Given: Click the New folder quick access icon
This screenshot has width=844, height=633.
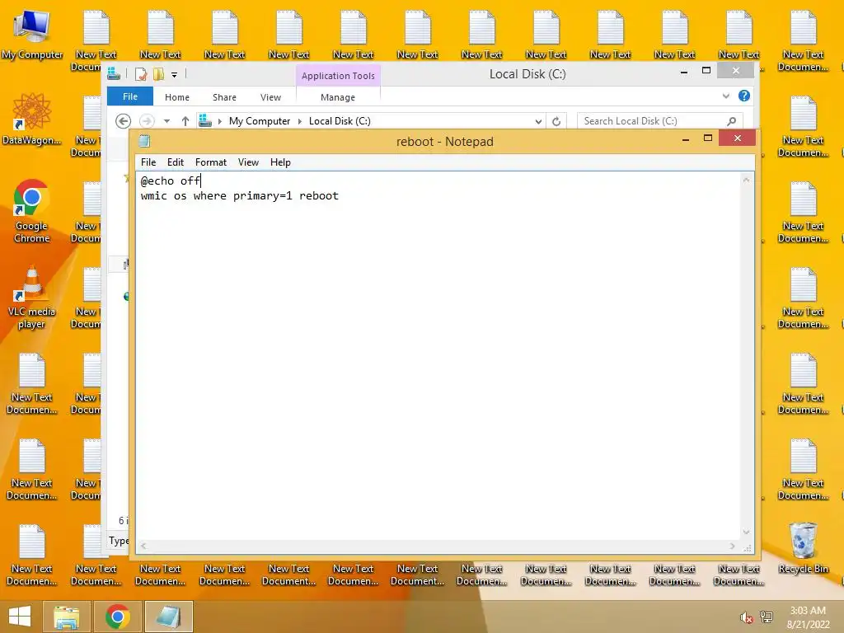Looking at the screenshot, I should point(158,74).
